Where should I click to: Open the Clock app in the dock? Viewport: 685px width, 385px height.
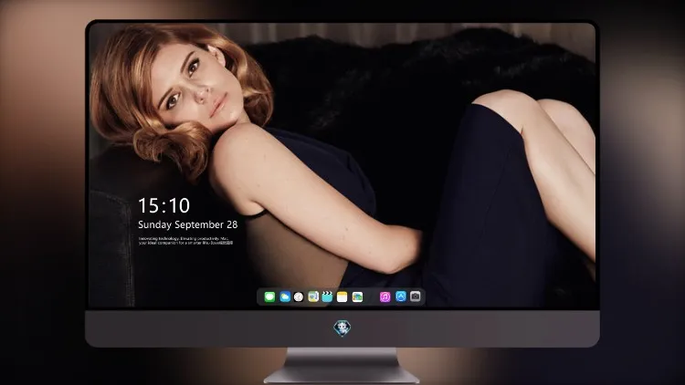(299, 297)
